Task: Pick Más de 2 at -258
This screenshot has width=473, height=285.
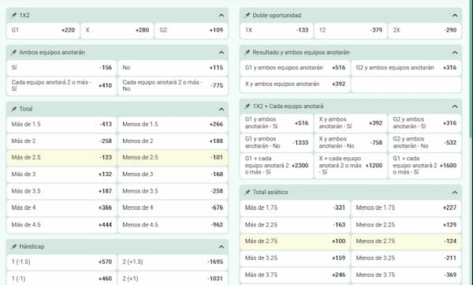Action: pyautogui.click(x=61, y=141)
